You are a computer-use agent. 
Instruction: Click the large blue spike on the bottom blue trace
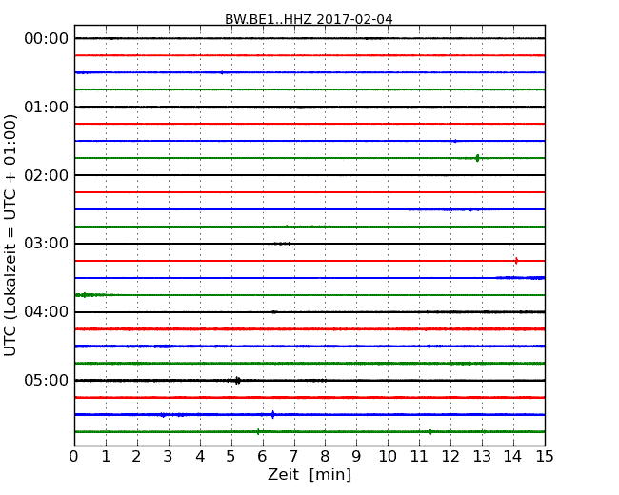click(272, 414)
